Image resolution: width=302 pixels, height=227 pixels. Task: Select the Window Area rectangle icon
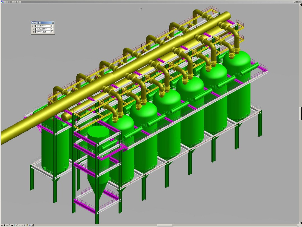[x=9, y=225]
